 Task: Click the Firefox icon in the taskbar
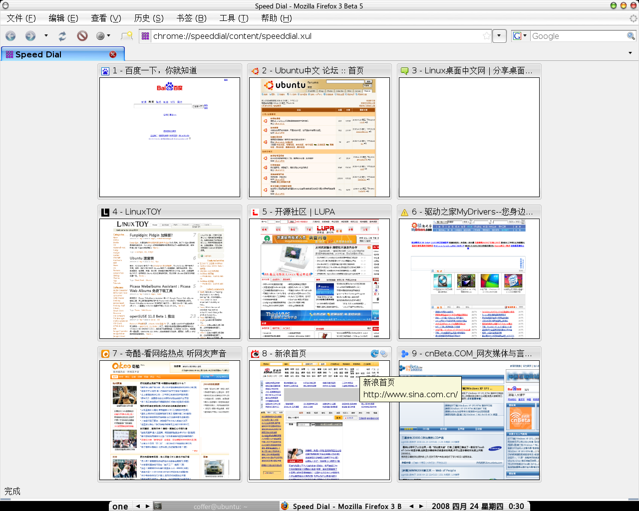coord(285,506)
